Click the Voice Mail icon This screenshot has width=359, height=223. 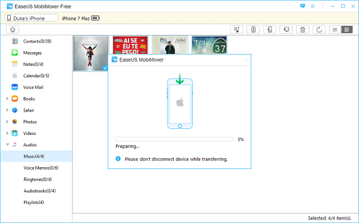click(14, 87)
